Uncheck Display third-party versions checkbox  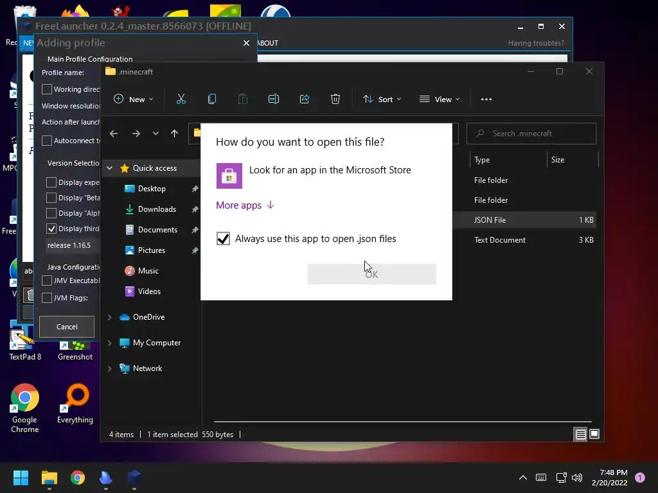[51, 229]
